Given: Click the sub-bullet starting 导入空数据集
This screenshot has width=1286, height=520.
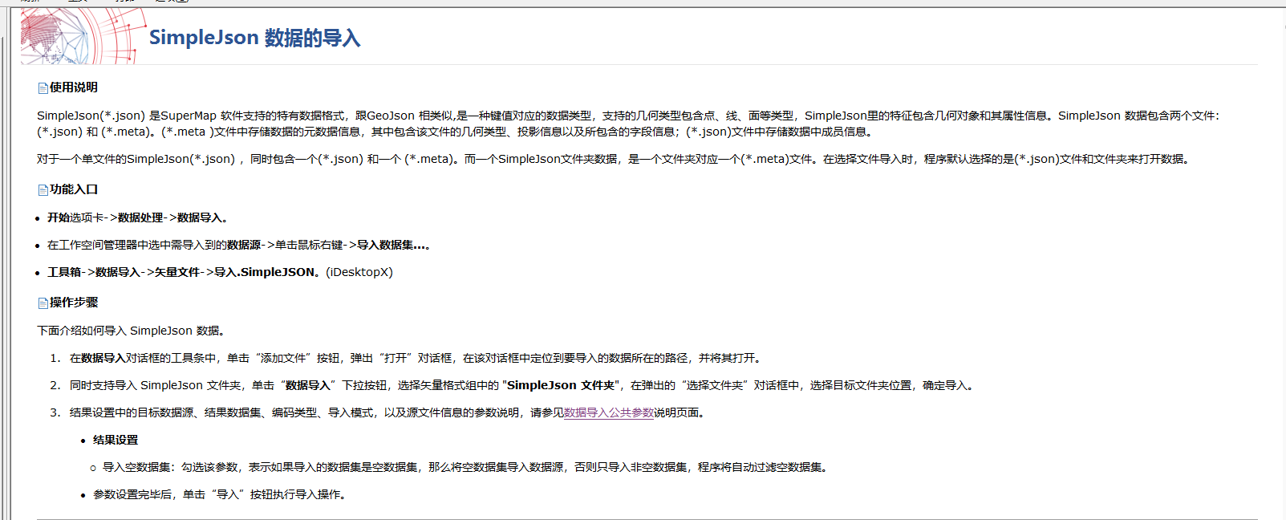Looking at the screenshot, I should 466,468.
